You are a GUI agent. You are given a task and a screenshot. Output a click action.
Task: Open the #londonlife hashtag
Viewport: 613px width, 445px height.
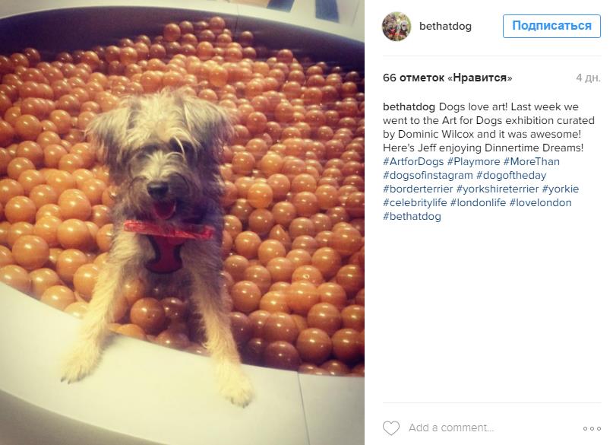tap(478, 203)
